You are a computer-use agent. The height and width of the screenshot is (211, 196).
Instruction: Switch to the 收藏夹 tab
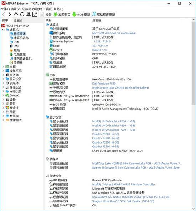click(x=18, y=21)
